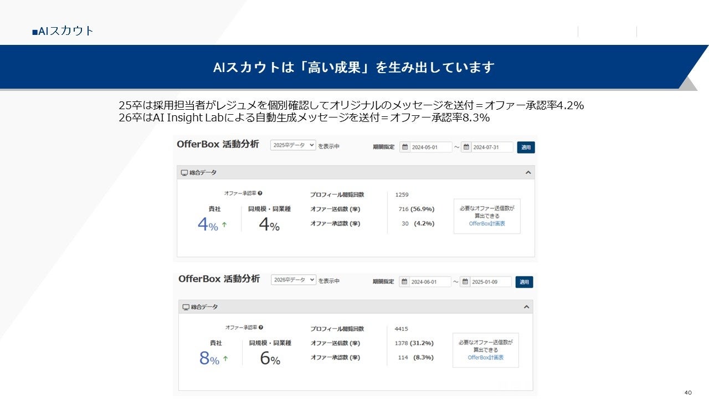The height and width of the screenshot is (399, 709).
Task: Click 適用 next to the 2025-01-09 date
Action: click(524, 282)
